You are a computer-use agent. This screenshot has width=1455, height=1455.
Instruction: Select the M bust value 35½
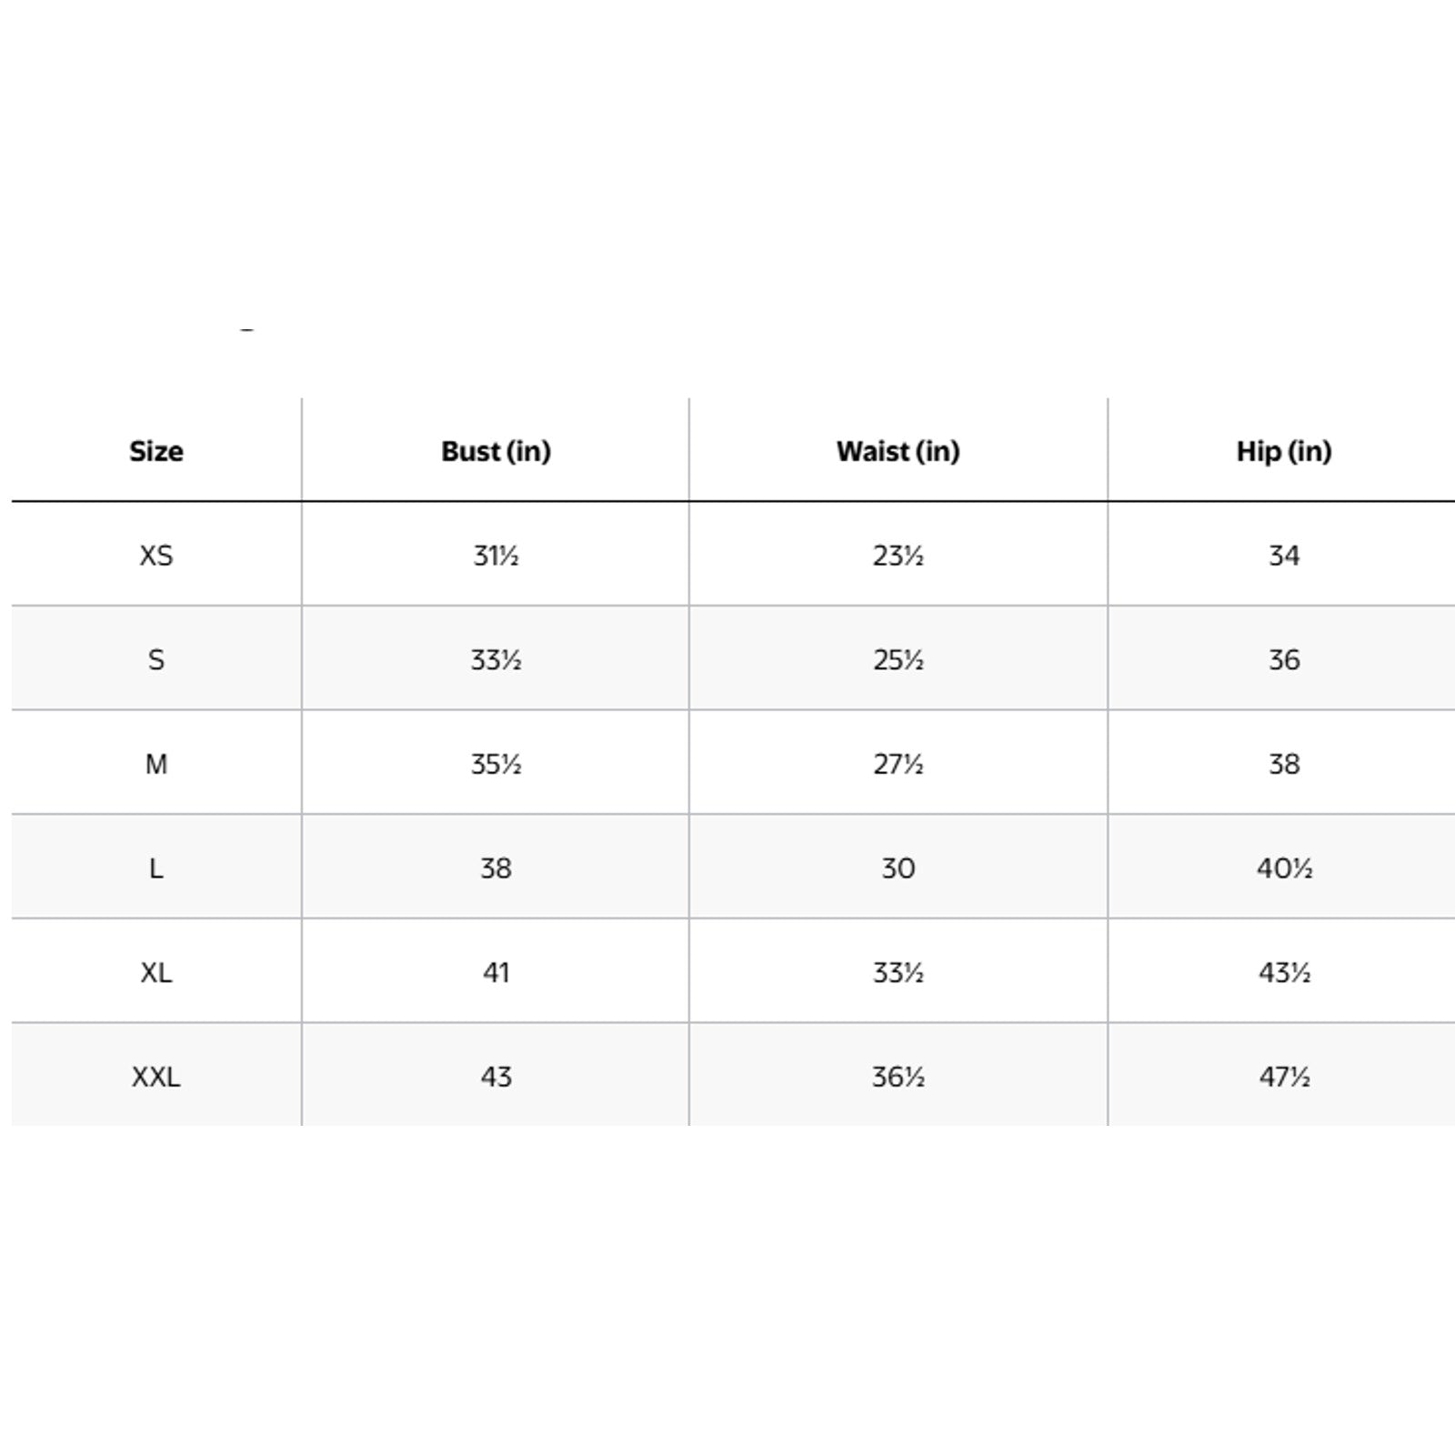(496, 764)
